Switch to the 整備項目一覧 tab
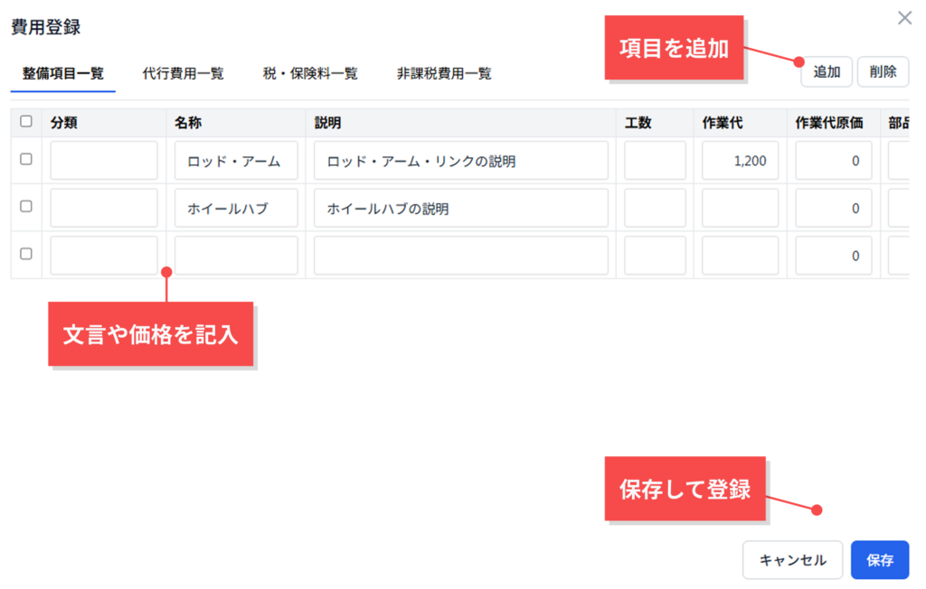The width and height of the screenshot is (926, 589). [x=63, y=74]
